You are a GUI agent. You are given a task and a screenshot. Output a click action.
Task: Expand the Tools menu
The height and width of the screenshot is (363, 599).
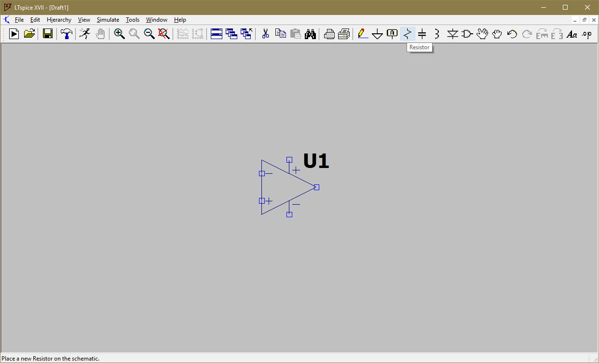(133, 20)
